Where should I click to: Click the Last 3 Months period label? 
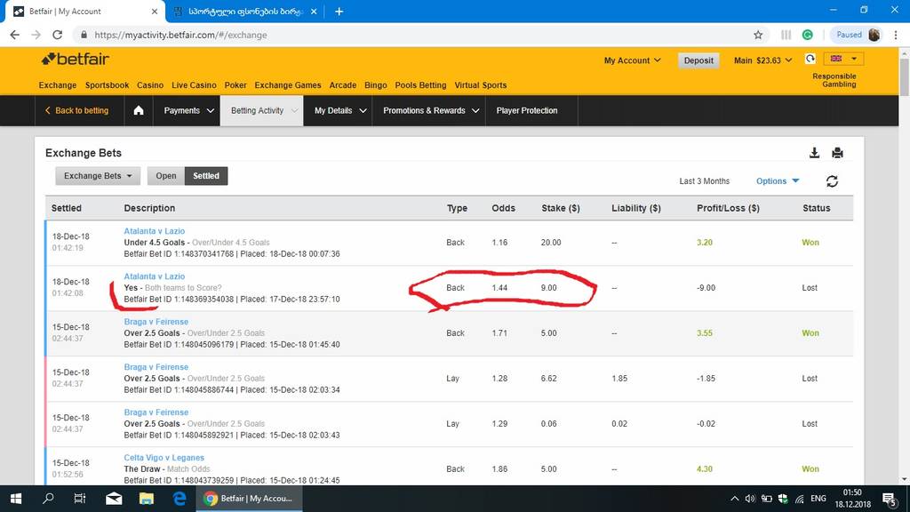click(704, 181)
